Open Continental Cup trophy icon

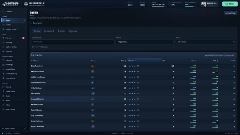pyautogui.click(x=3, y=74)
